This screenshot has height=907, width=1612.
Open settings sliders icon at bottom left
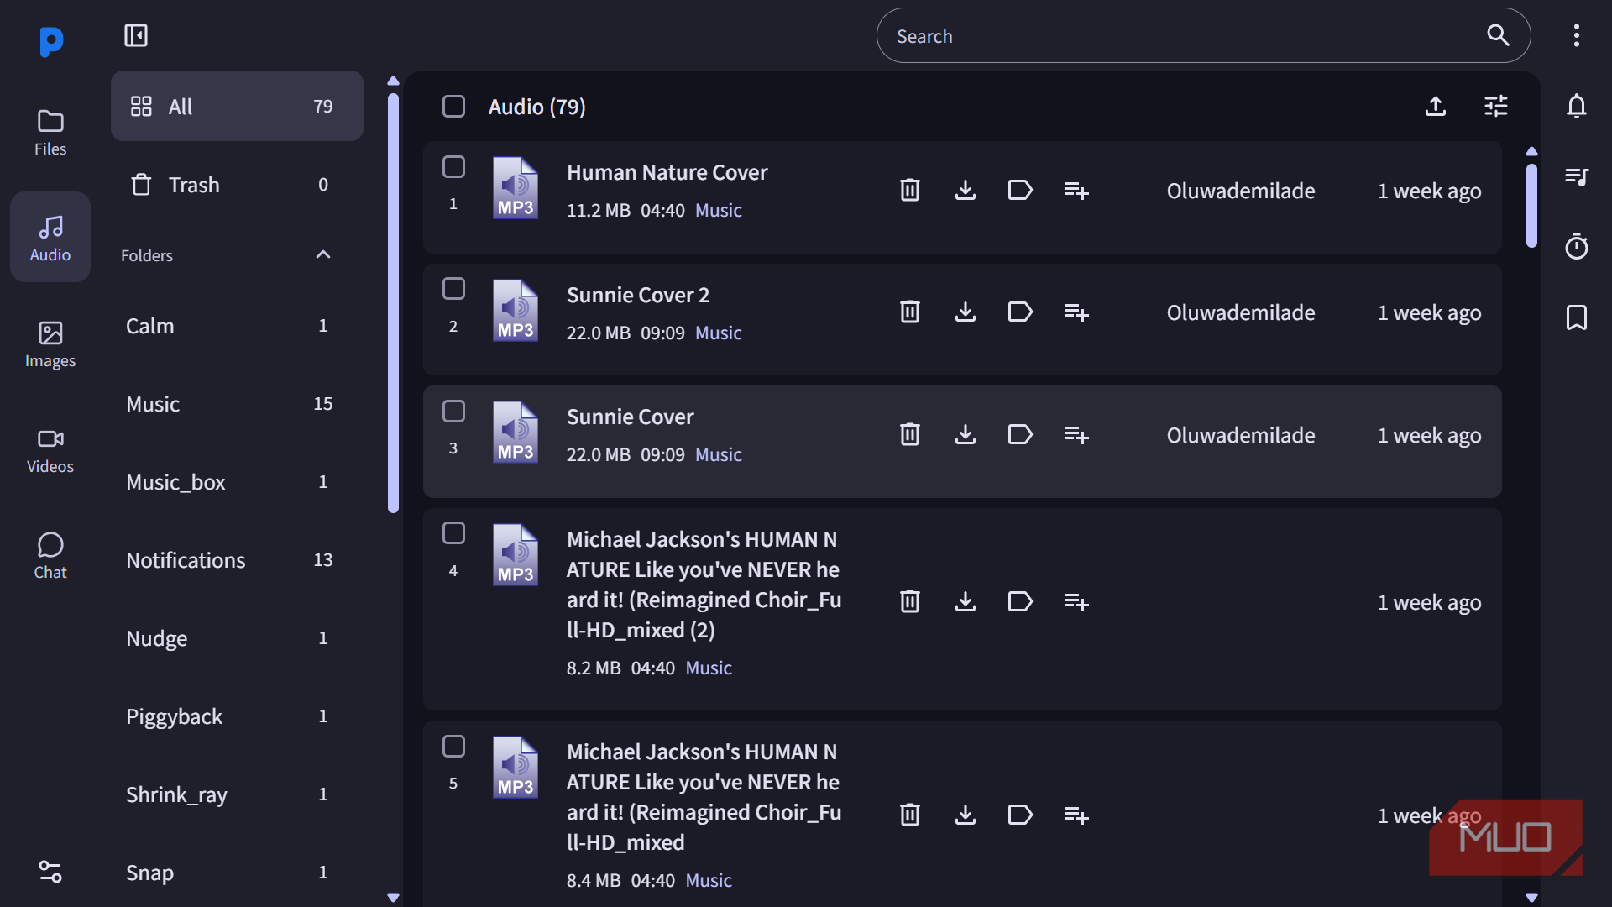coord(50,872)
